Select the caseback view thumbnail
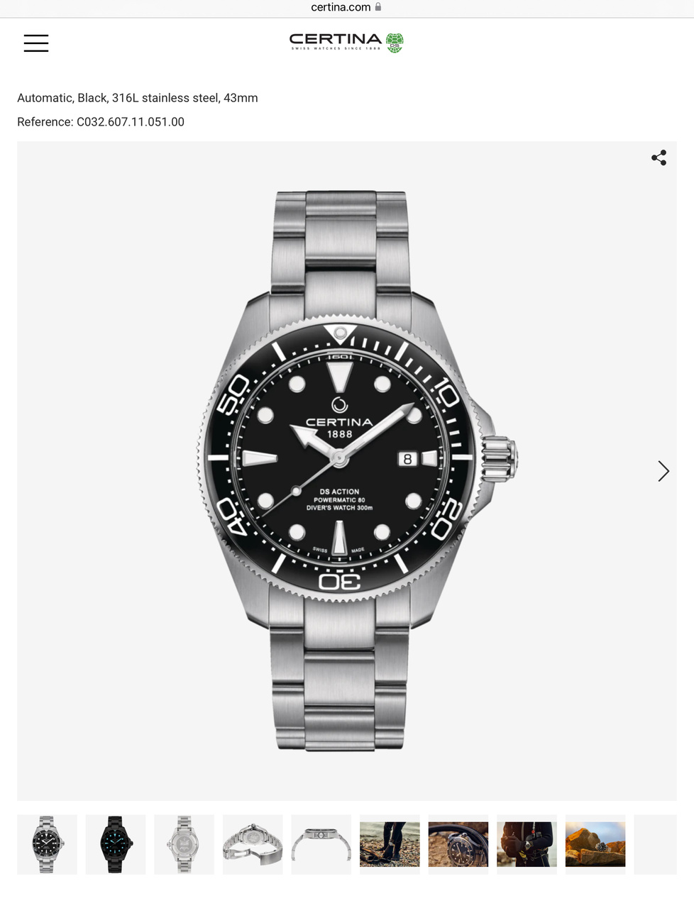This screenshot has width=694, height=908. click(x=184, y=844)
